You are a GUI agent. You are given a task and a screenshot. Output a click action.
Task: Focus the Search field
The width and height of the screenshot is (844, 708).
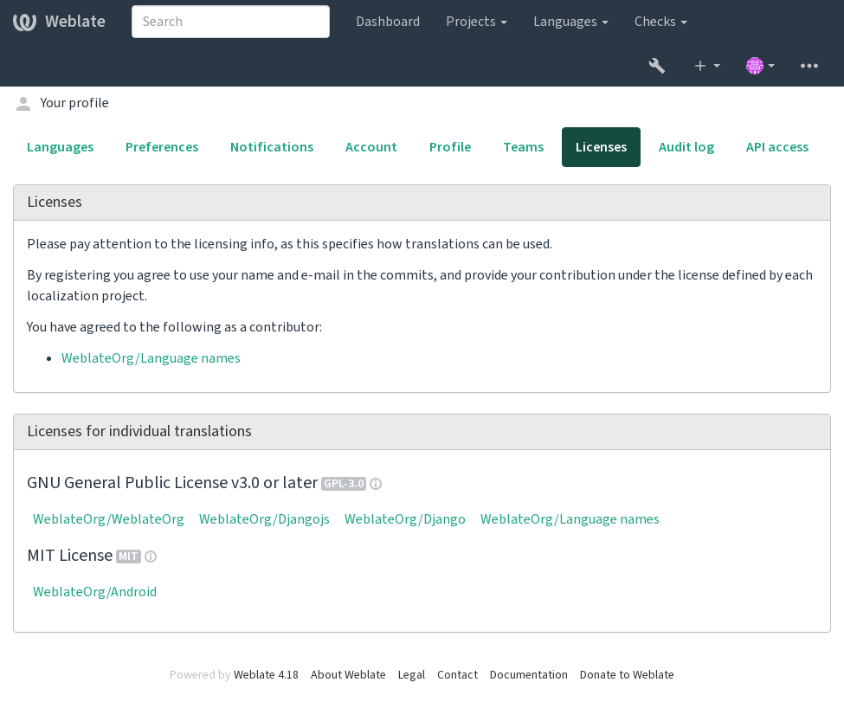(230, 22)
